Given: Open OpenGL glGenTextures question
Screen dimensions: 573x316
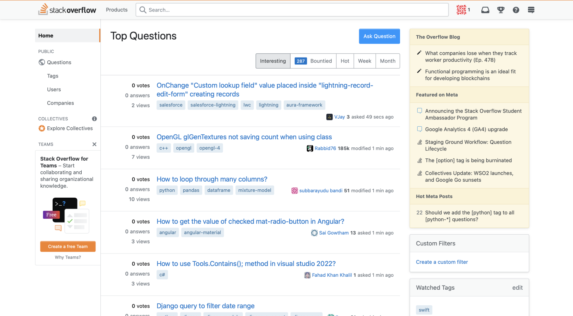Looking at the screenshot, I should pyautogui.click(x=244, y=137).
